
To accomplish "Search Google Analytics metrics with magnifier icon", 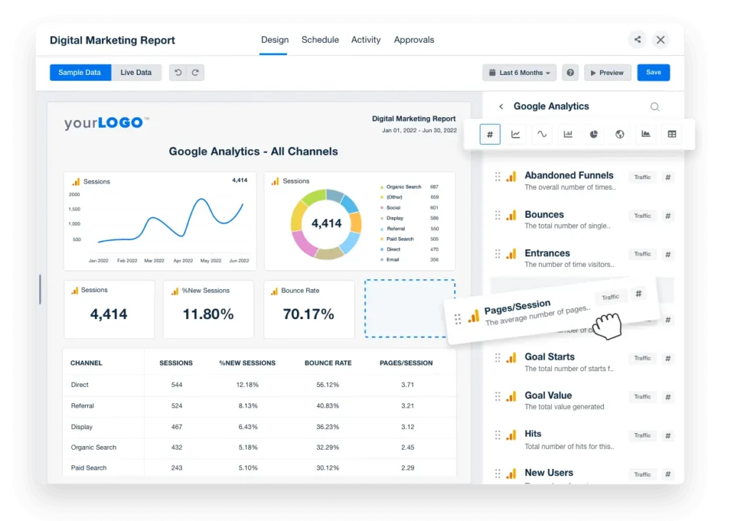I will pyautogui.click(x=655, y=107).
